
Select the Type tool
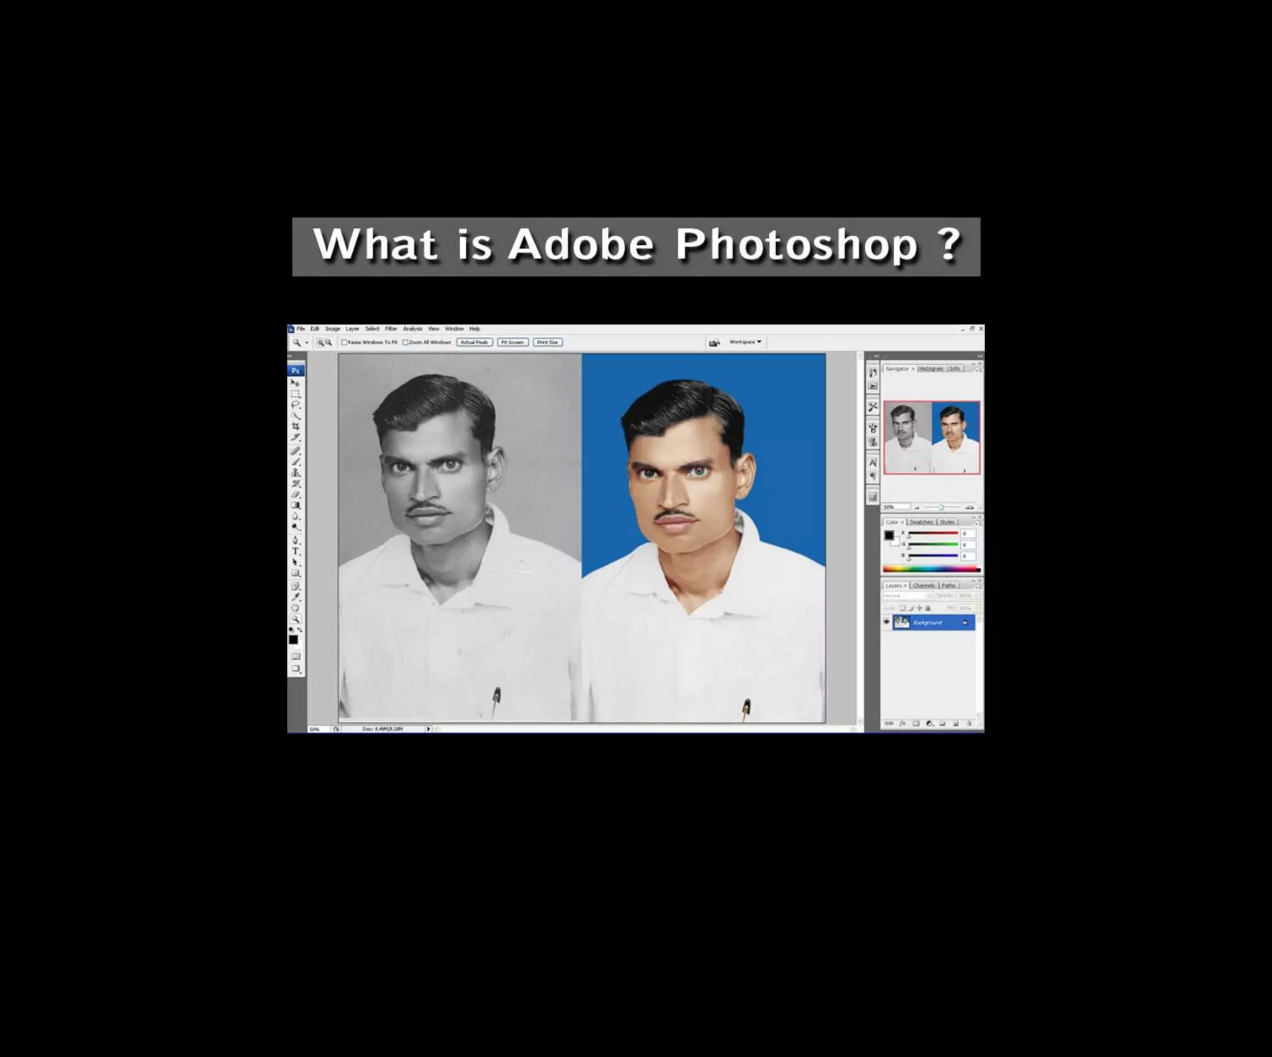(x=296, y=551)
